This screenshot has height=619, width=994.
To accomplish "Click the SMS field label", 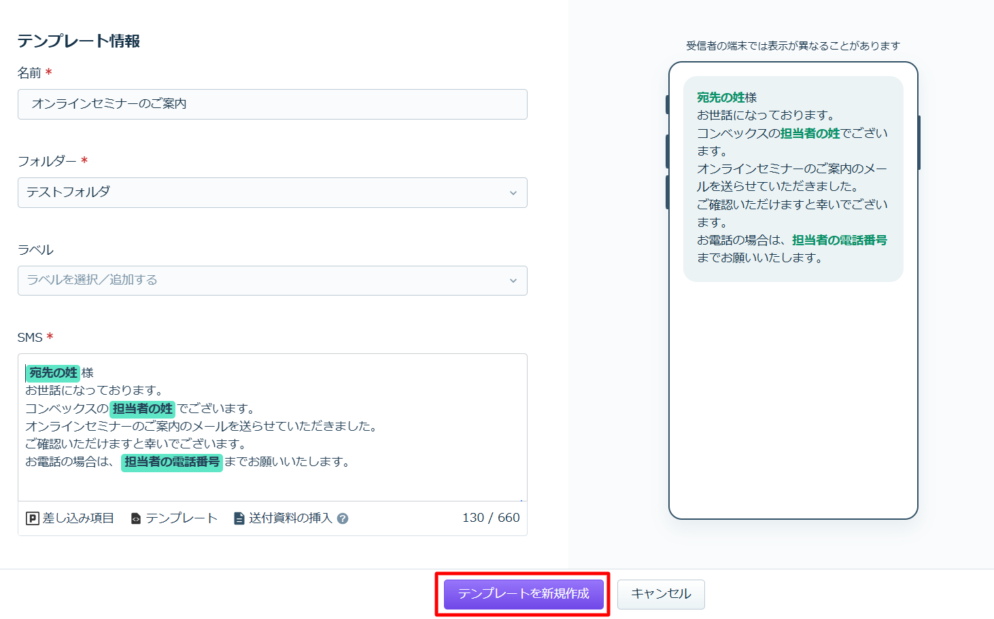I will point(30,338).
